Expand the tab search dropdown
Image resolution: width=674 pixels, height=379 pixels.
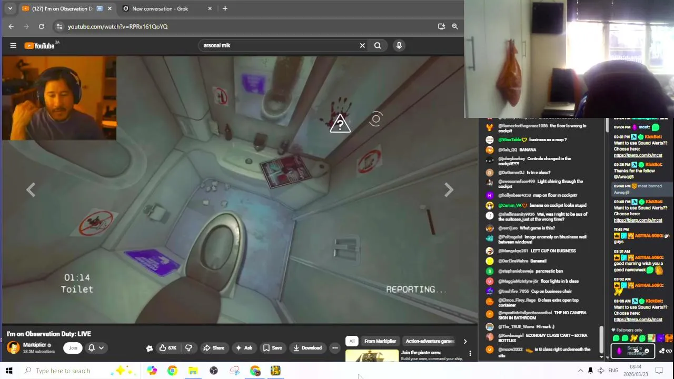click(9, 8)
